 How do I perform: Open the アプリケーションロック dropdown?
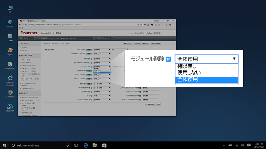pyautogui.click(x=150, y=92)
